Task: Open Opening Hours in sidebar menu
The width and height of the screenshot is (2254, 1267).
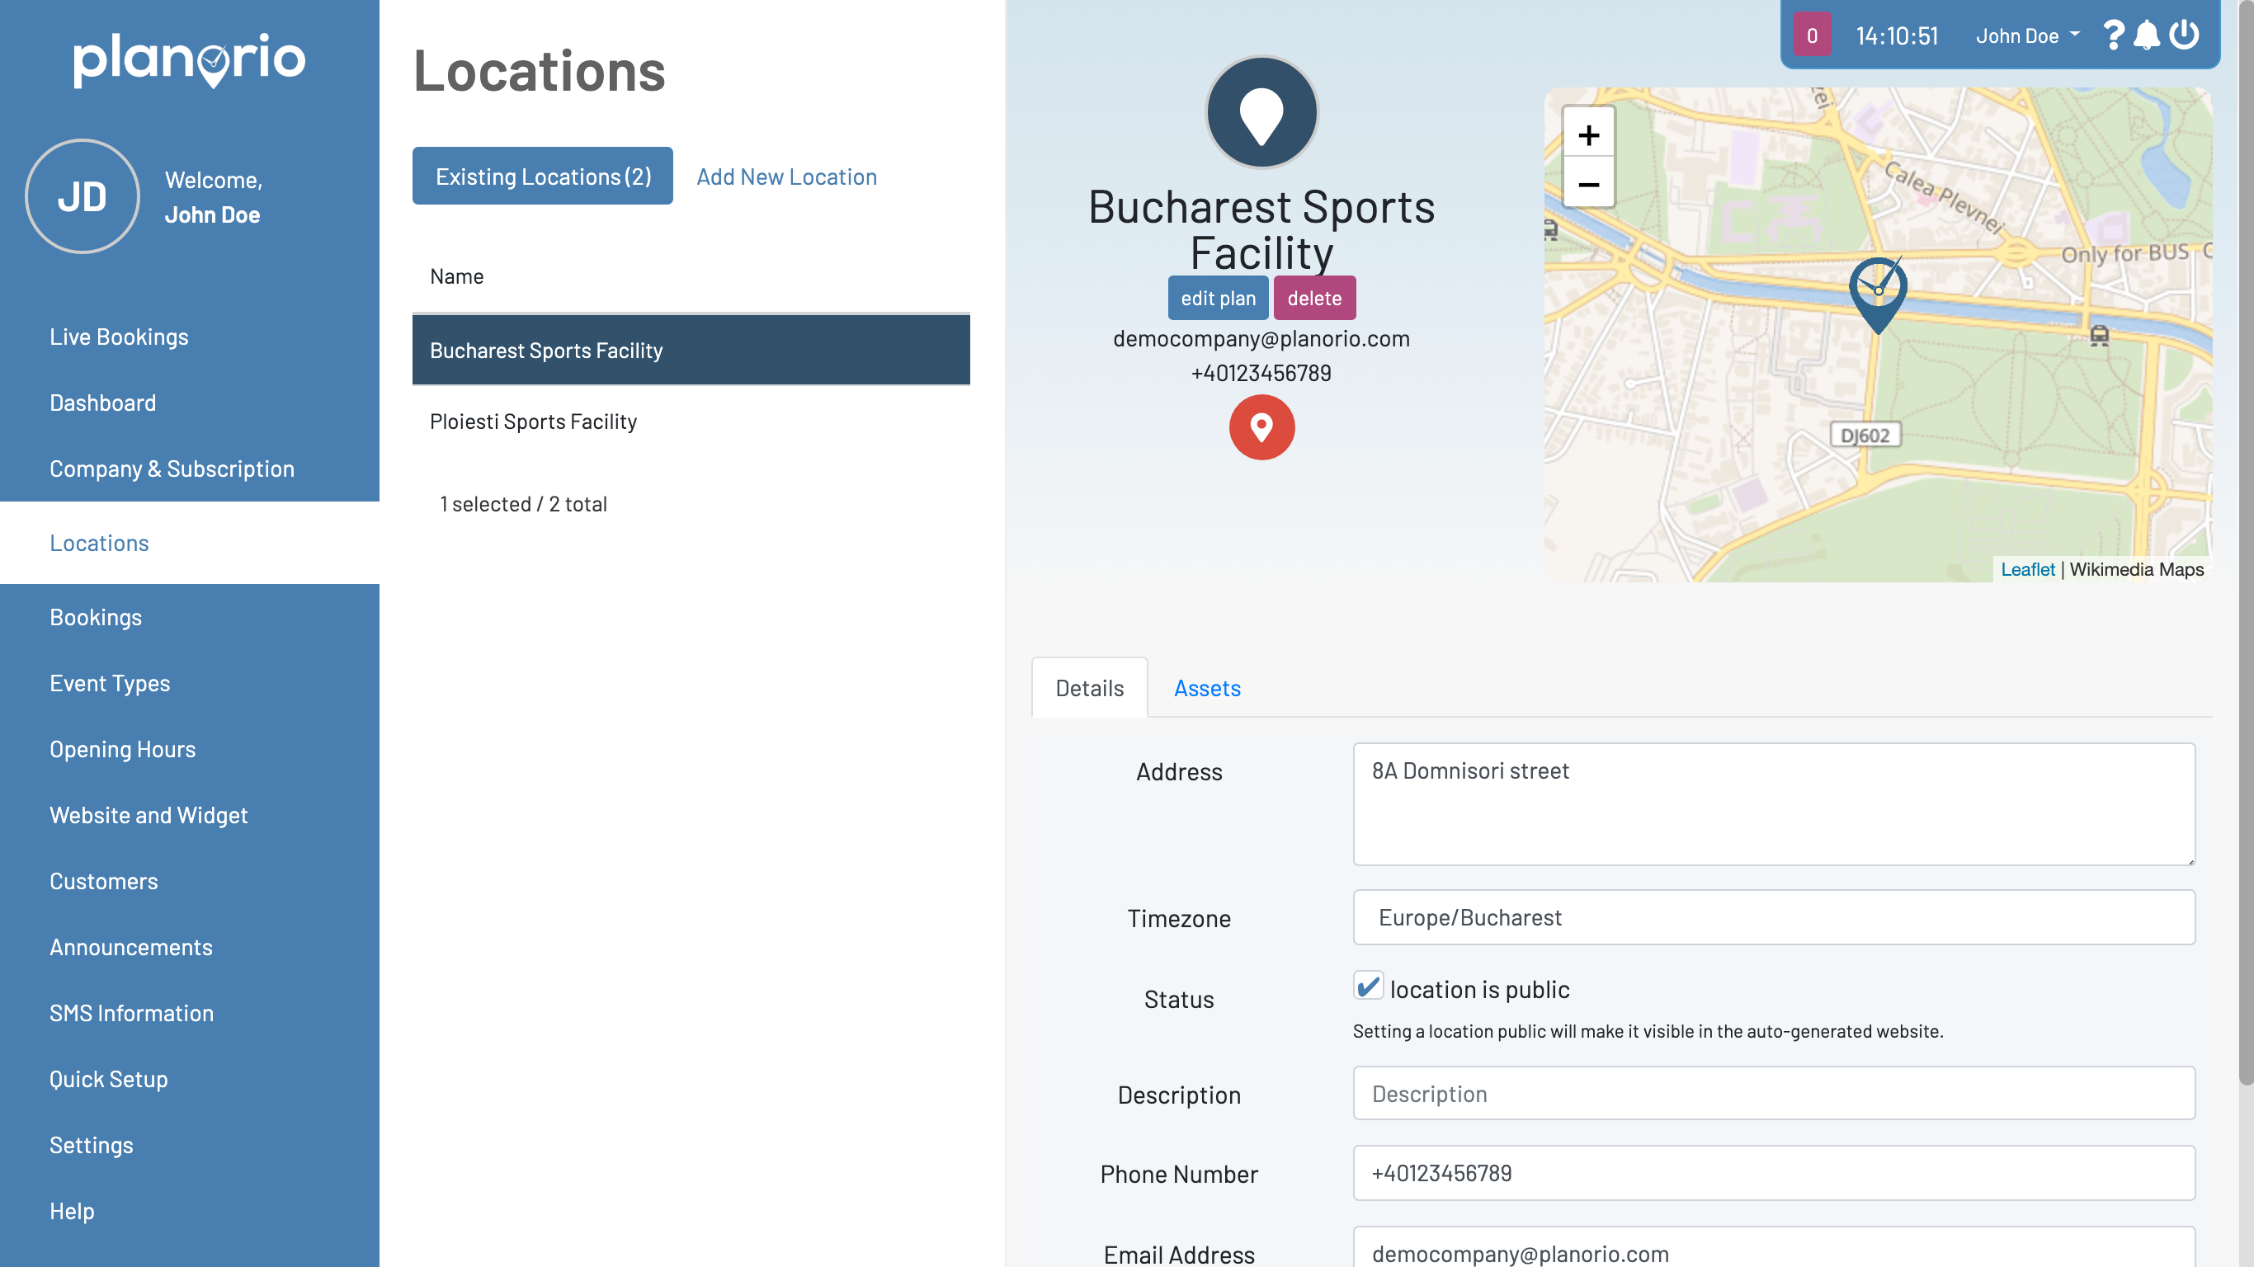Action: click(122, 749)
